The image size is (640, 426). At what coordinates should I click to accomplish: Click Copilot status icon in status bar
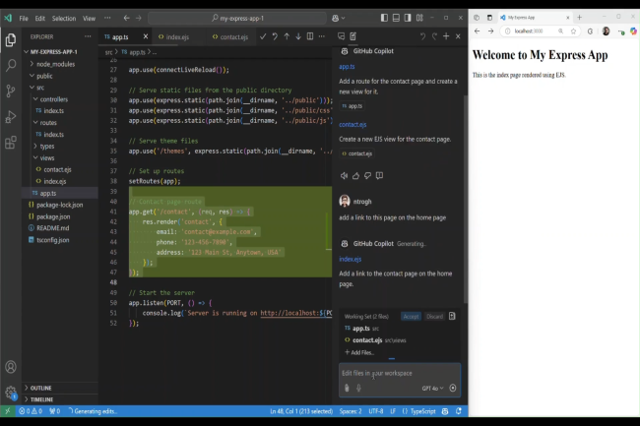coord(445,411)
